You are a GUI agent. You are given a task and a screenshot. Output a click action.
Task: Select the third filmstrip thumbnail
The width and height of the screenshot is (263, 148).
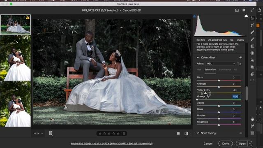[16, 104]
